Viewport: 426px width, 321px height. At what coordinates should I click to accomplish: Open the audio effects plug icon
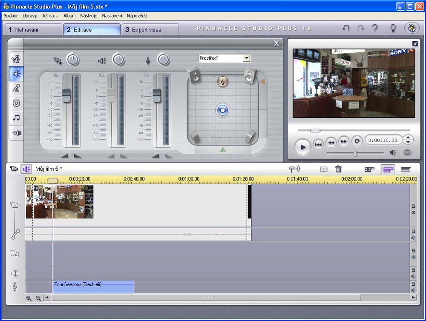[x=16, y=133]
